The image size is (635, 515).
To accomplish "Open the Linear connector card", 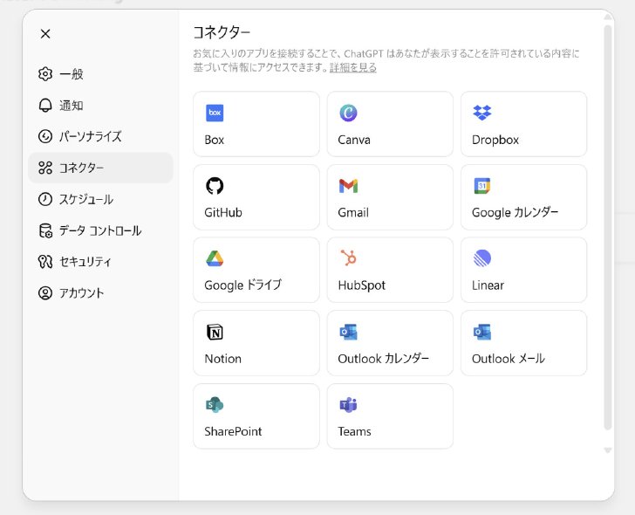I will pos(523,270).
